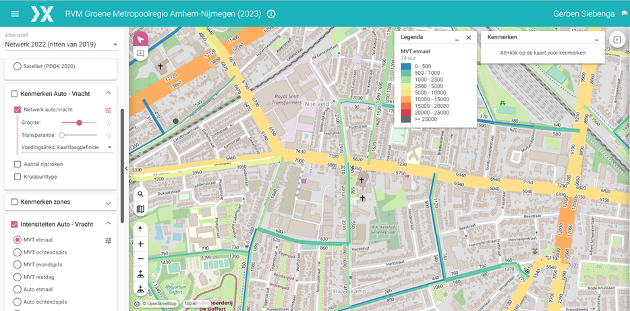The height and width of the screenshot is (311, 630).
Task: Open the basemap layers map icon
Action: (x=140, y=209)
